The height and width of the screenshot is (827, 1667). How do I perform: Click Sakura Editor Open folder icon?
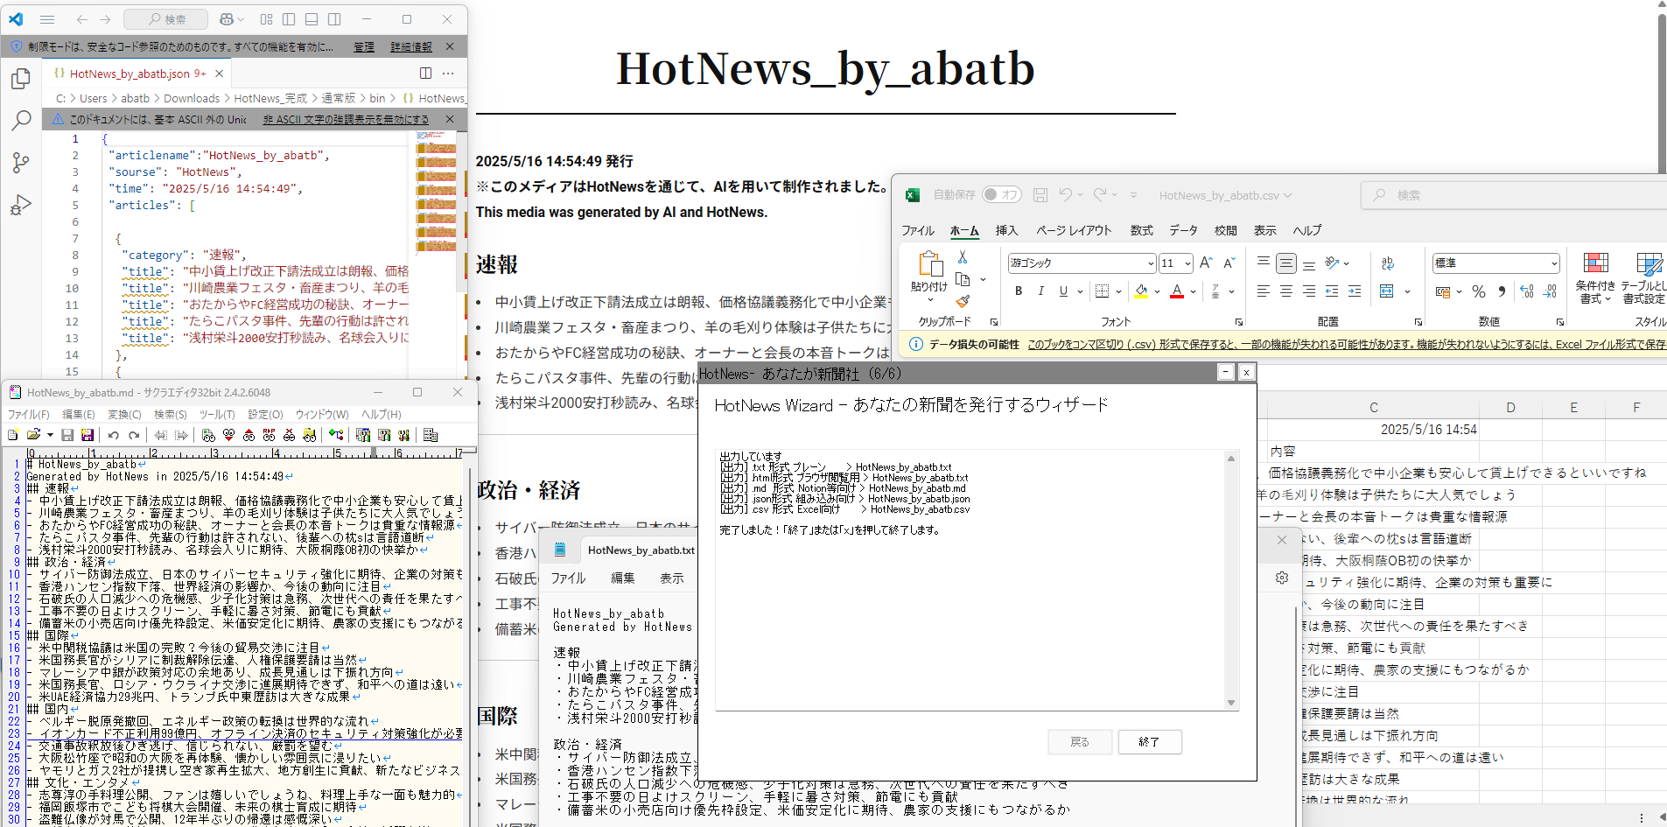34,435
